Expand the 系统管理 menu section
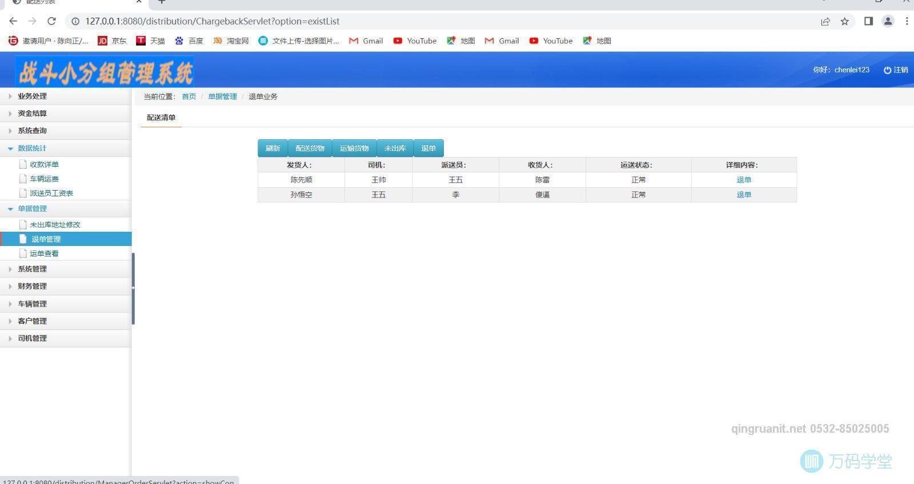Viewport: 914px width, 484px height. (66, 269)
